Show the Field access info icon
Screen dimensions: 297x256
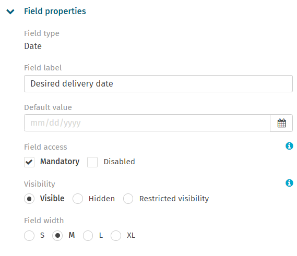click(289, 146)
